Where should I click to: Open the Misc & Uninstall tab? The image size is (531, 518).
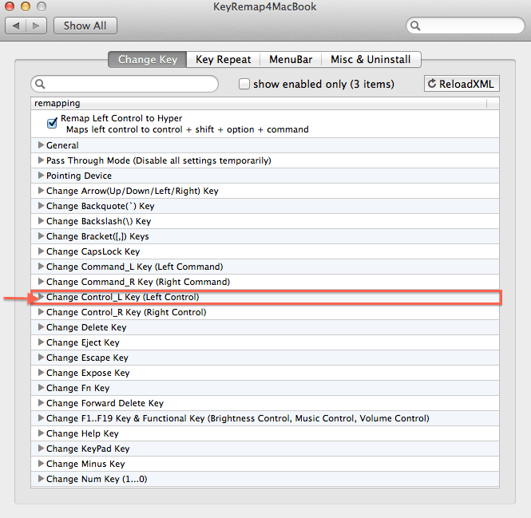(x=371, y=59)
